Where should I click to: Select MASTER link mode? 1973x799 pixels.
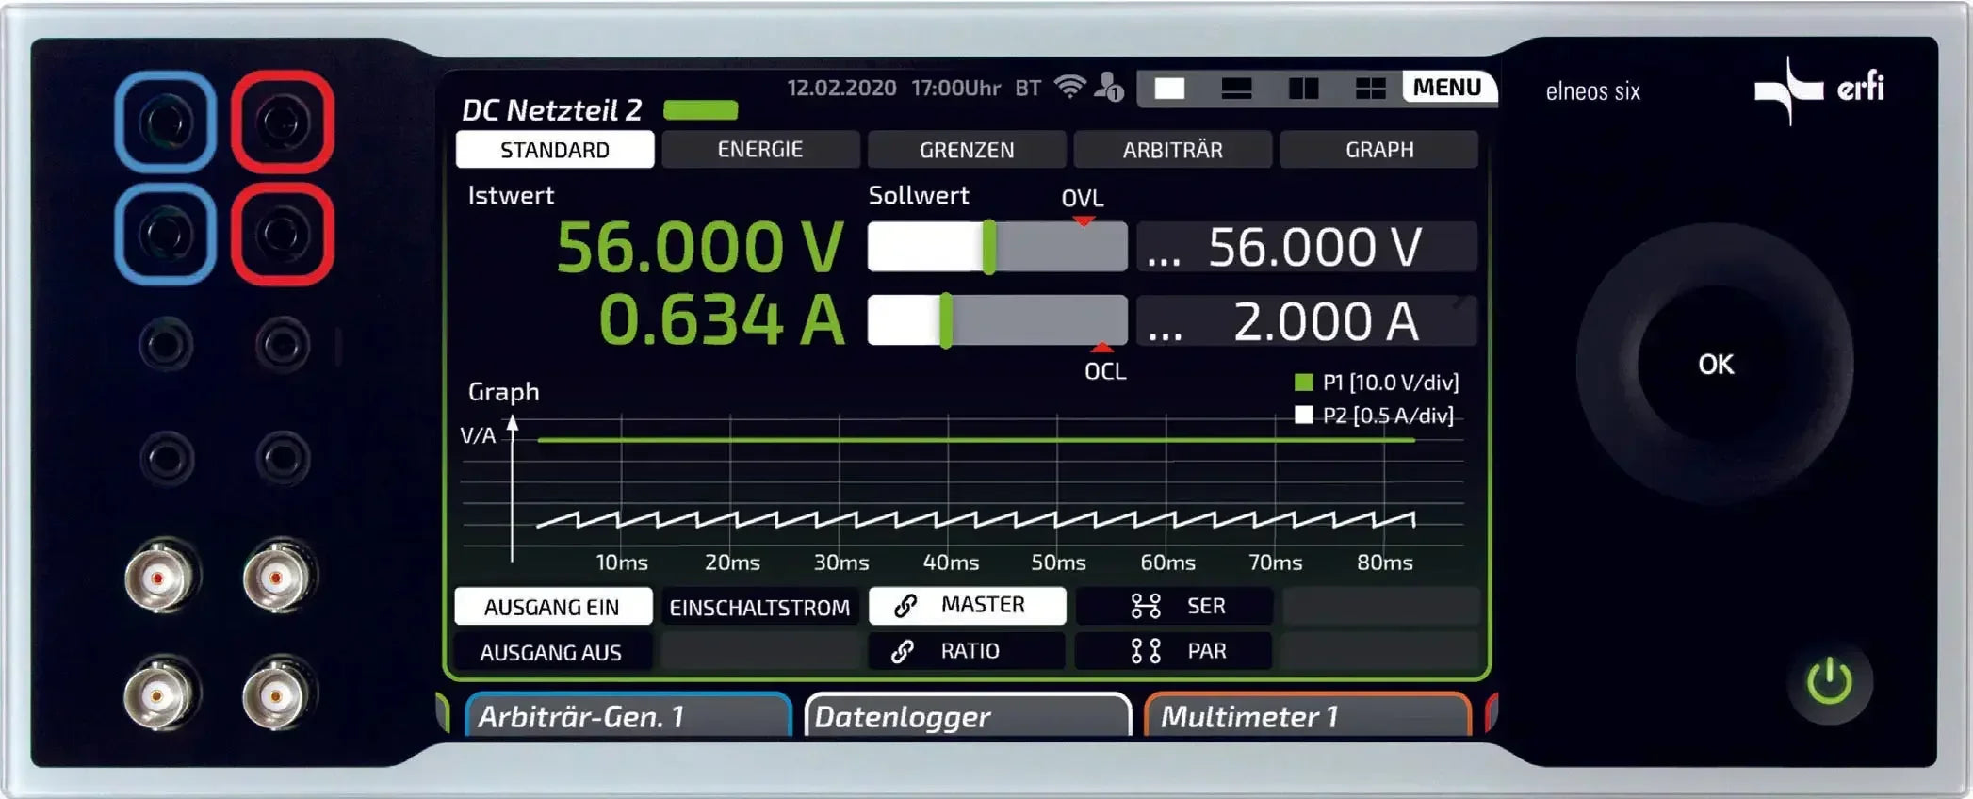pyautogui.click(x=967, y=606)
